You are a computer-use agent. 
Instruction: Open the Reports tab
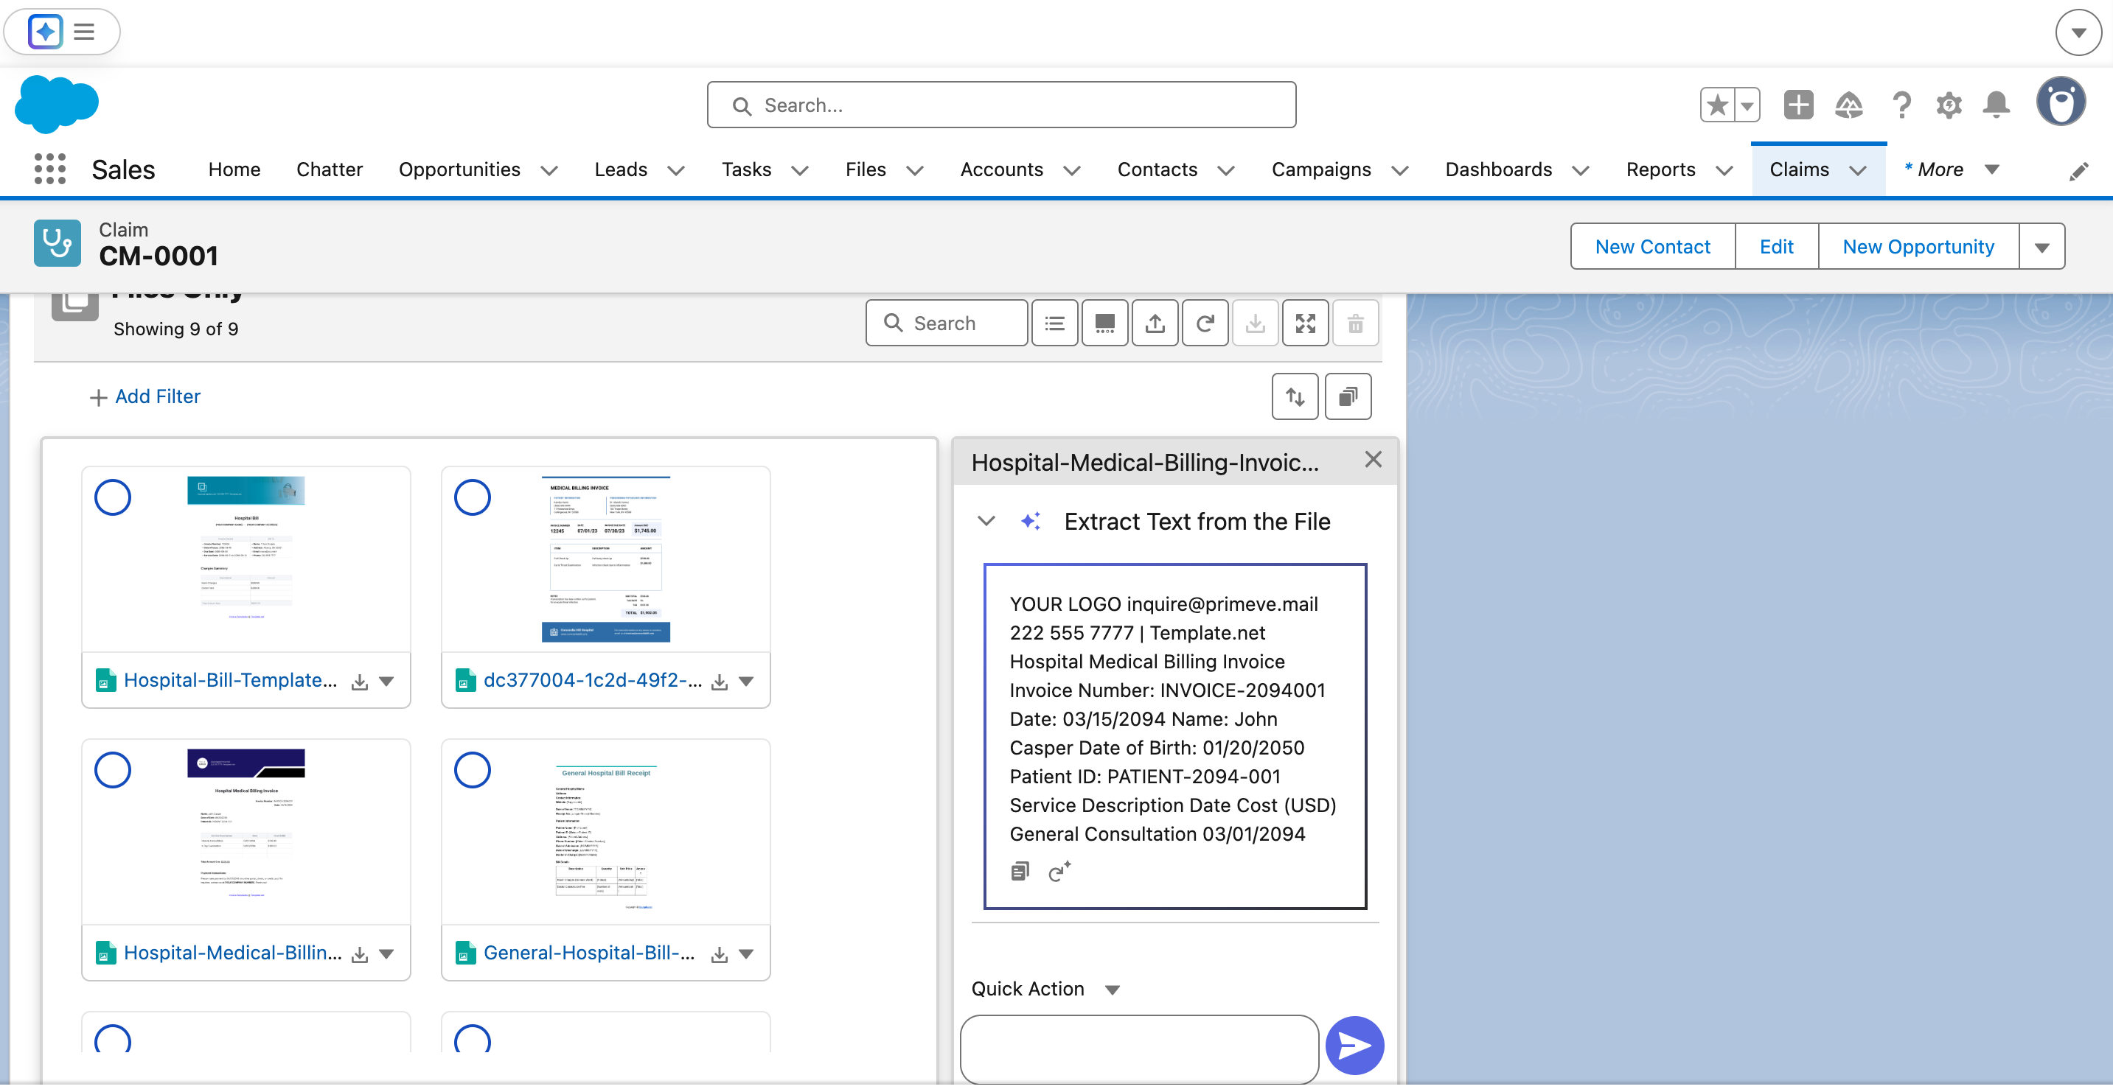point(1660,169)
